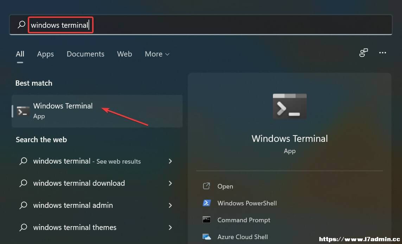Viewport: 402px width, 244px height.
Task: Select the All tab
Action: coord(20,54)
